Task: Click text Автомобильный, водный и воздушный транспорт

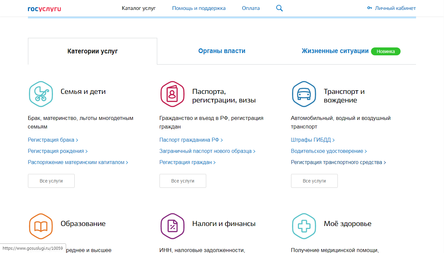Action: point(341,122)
